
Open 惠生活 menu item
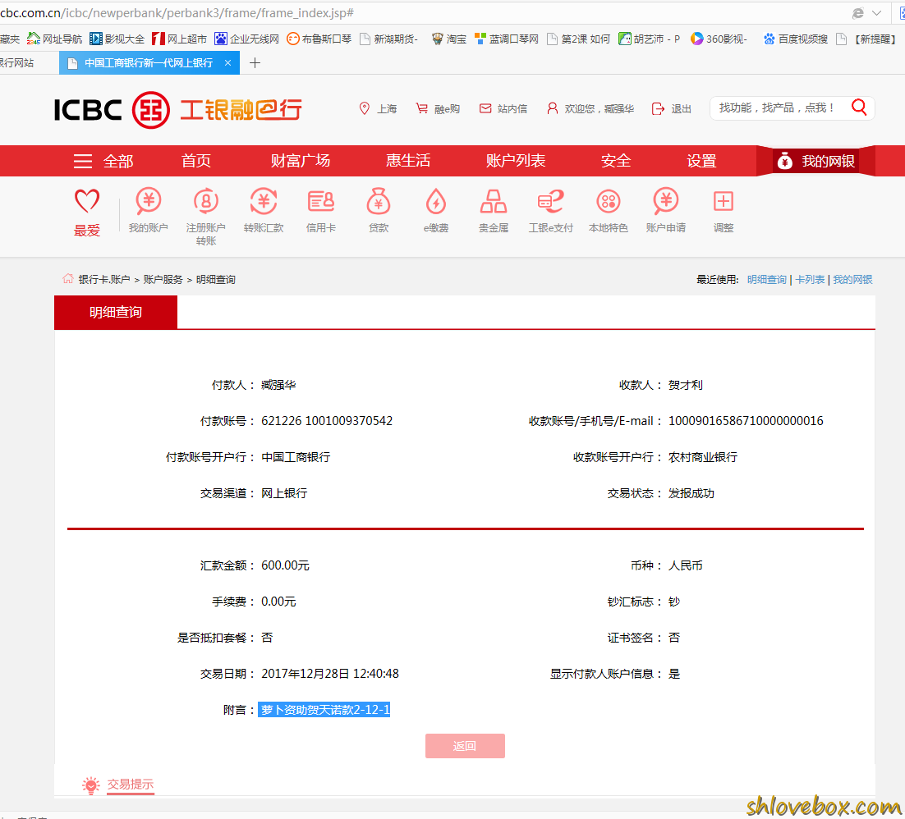(x=408, y=161)
